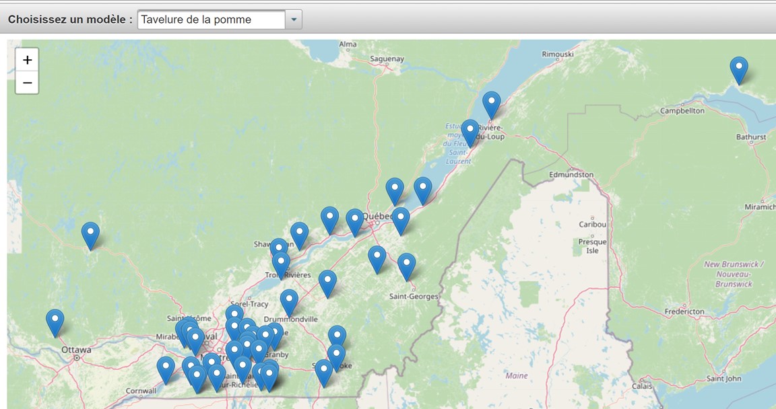Viewport: 776px width, 409px height.
Task: Zoom in on the map
Action: pyautogui.click(x=27, y=60)
